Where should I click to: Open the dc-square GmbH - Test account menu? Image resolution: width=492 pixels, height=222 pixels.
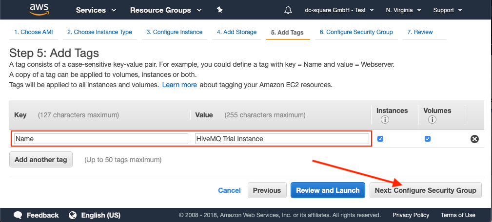tap(339, 10)
